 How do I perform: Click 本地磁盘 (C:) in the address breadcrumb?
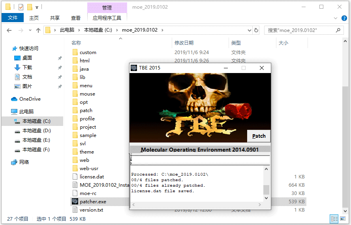[98, 30]
